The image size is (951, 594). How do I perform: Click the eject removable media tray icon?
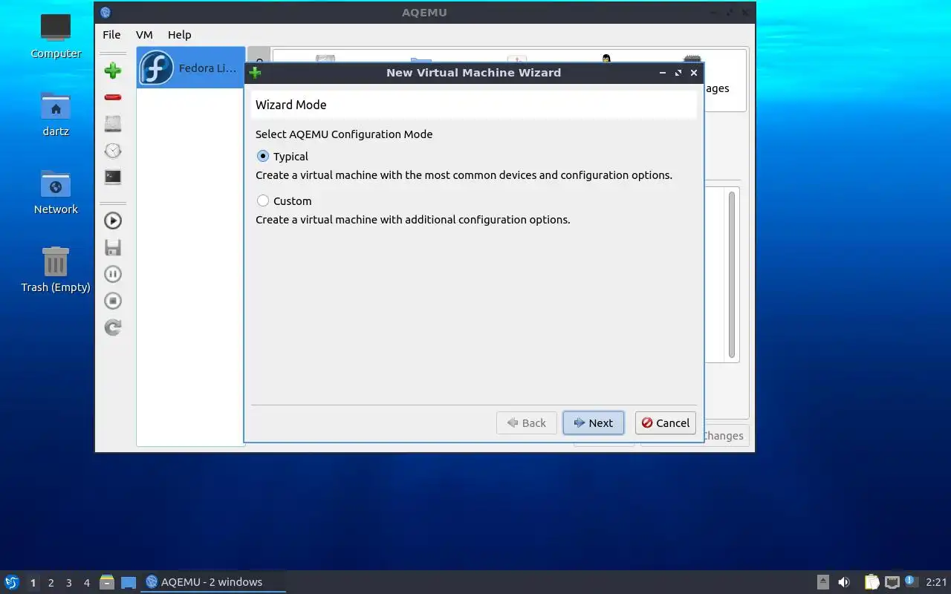[823, 582]
